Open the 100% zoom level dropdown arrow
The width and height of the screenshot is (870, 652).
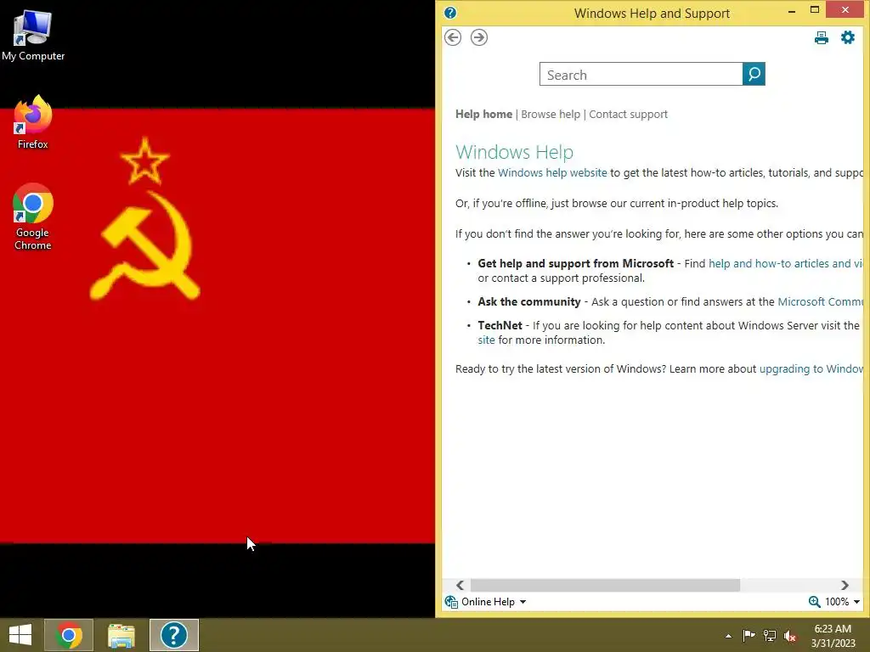click(x=856, y=602)
